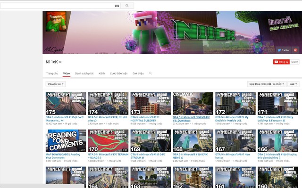302x188 pixels.
Task: Open the Giới thiệu tab
Action: click(138, 74)
